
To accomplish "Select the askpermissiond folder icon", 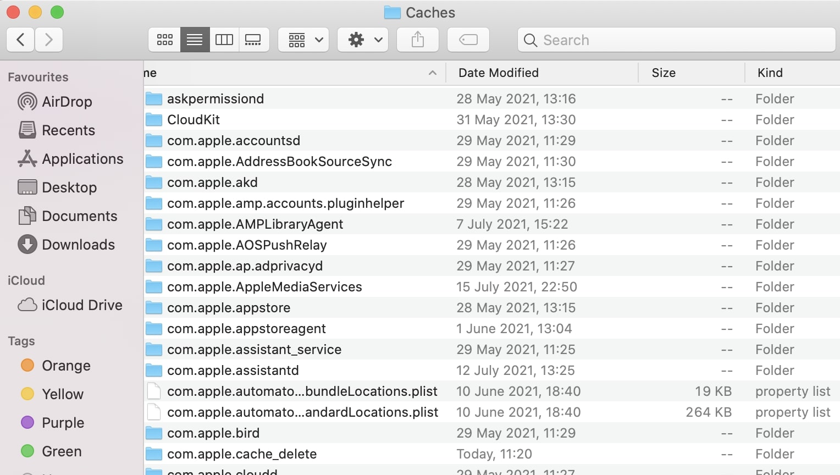I will 154,99.
